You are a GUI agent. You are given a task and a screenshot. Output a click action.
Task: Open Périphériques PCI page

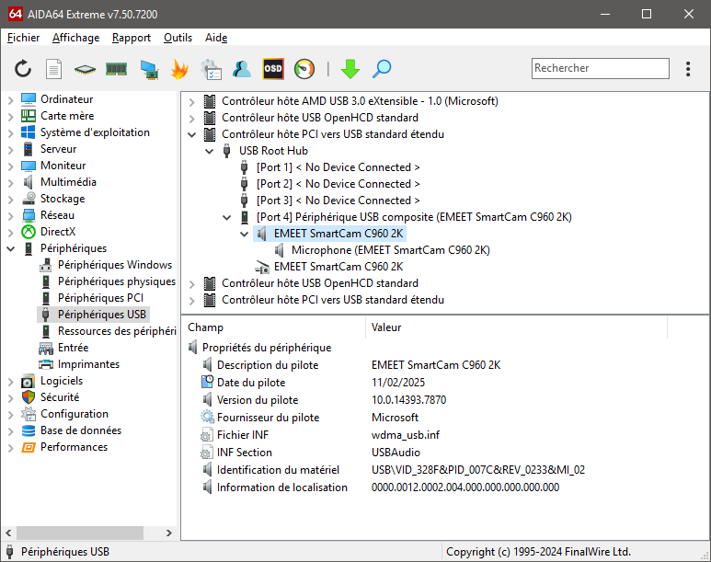tap(100, 297)
